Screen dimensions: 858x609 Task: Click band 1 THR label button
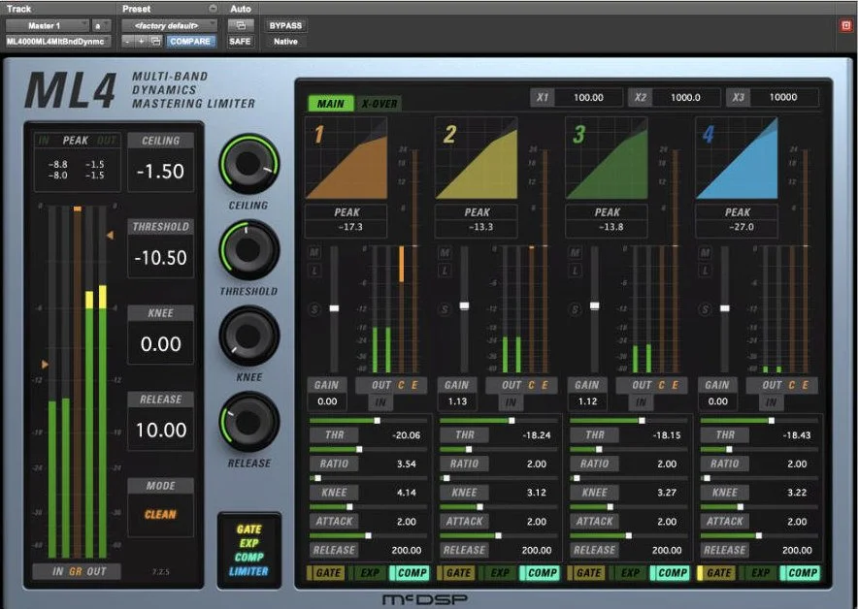coord(334,435)
